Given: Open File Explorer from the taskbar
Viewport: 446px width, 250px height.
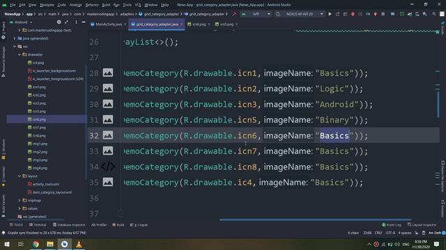Looking at the screenshot, I should pyautogui.click(x=50, y=244).
